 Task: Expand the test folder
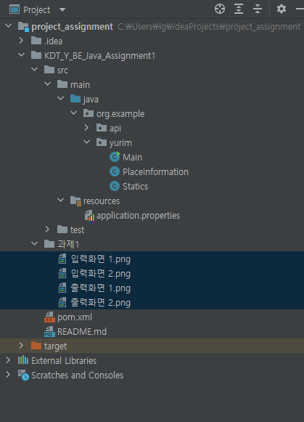pyautogui.click(x=47, y=230)
